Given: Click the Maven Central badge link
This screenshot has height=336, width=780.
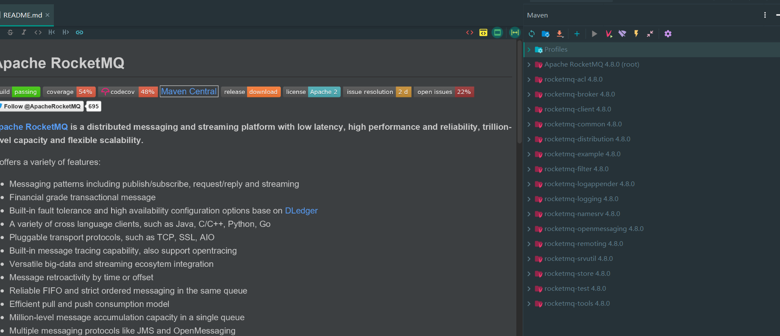Looking at the screenshot, I should 189,91.
